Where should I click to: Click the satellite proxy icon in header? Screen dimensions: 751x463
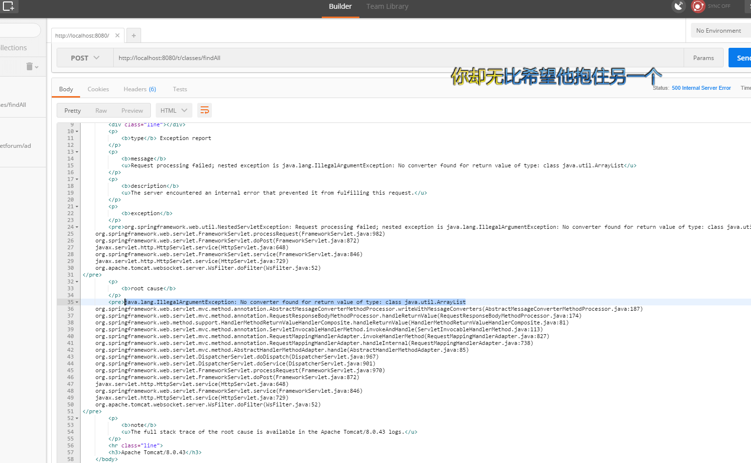click(x=679, y=6)
